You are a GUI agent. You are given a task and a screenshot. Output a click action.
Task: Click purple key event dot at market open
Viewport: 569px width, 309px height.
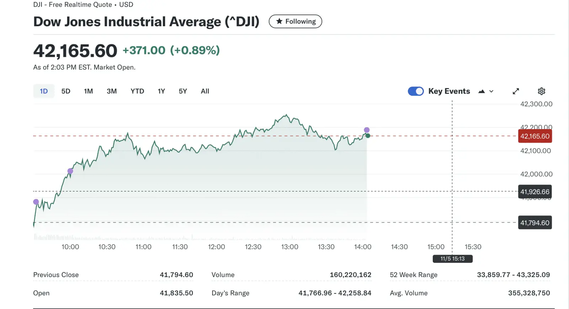point(36,202)
